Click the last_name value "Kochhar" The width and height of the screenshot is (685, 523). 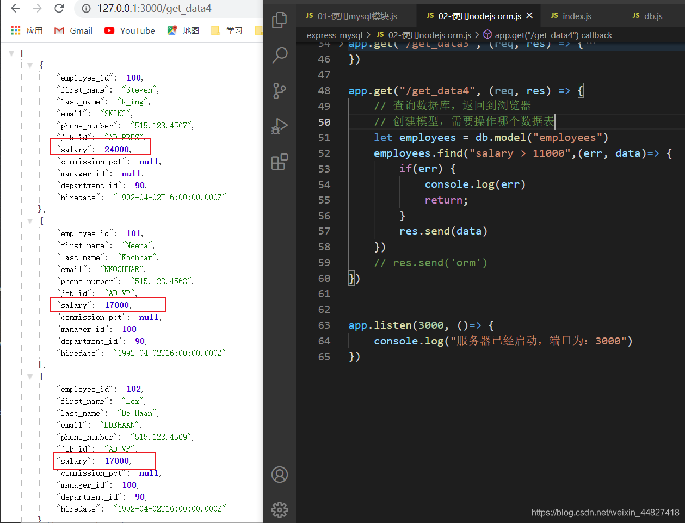[x=137, y=257]
